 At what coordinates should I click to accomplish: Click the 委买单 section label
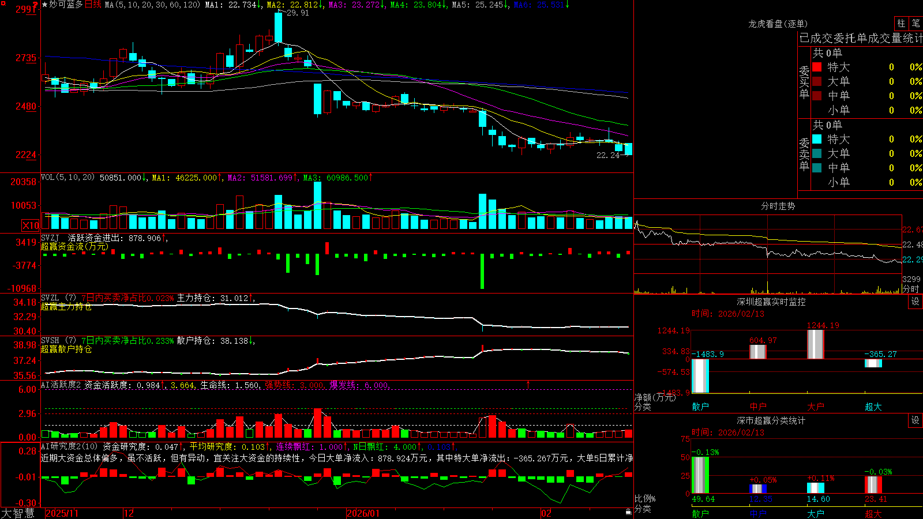click(804, 82)
